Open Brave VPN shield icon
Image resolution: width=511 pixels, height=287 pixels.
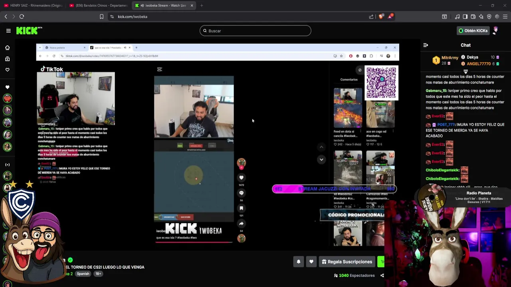(x=489, y=16)
